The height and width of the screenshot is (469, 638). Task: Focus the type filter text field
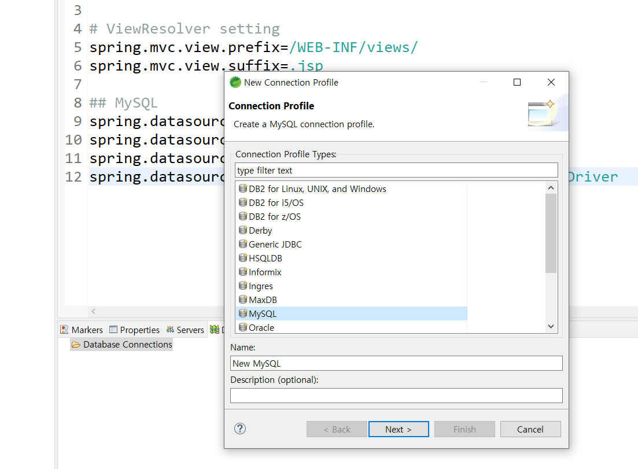tap(396, 171)
